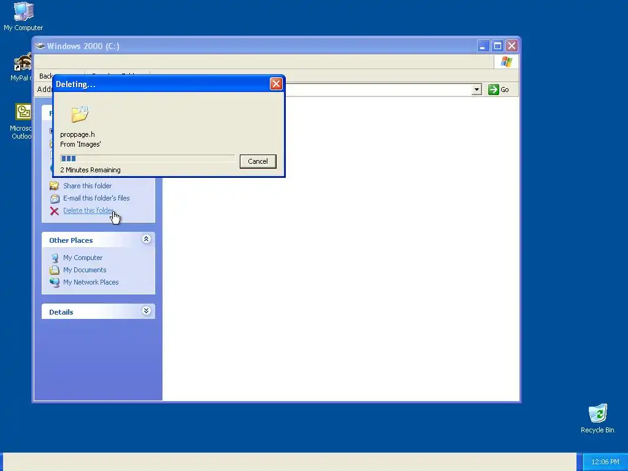This screenshot has height=471, width=628.
Task: Expand the Details panel
Action: pos(146,311)
